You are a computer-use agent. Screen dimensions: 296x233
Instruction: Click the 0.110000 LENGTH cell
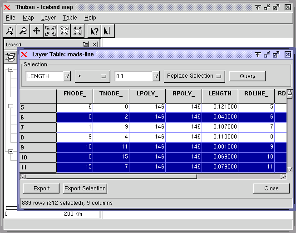click(220, 137)
